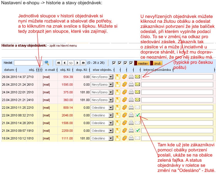Send shipping confirmation envelope for order 2710
This screenshot has height=185, width=216.
click(137, 77)
